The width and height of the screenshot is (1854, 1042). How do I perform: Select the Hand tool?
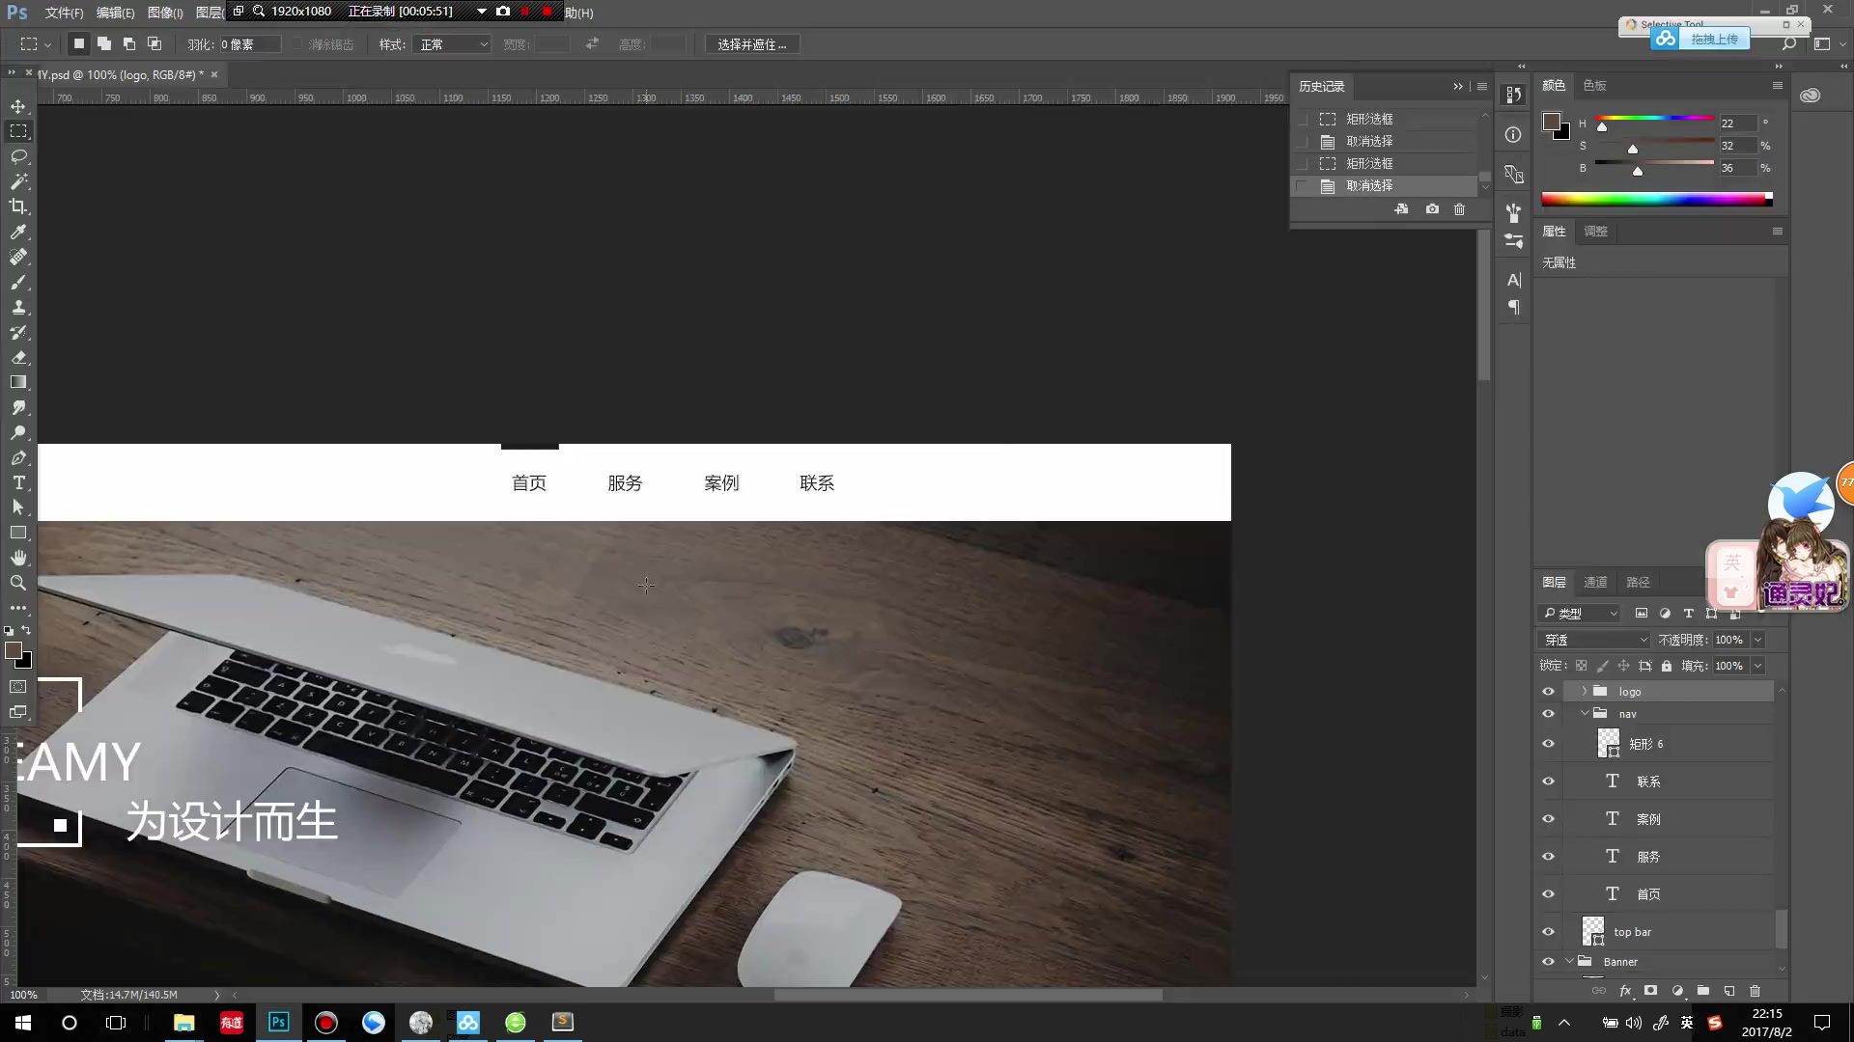(x=18, y=558)
